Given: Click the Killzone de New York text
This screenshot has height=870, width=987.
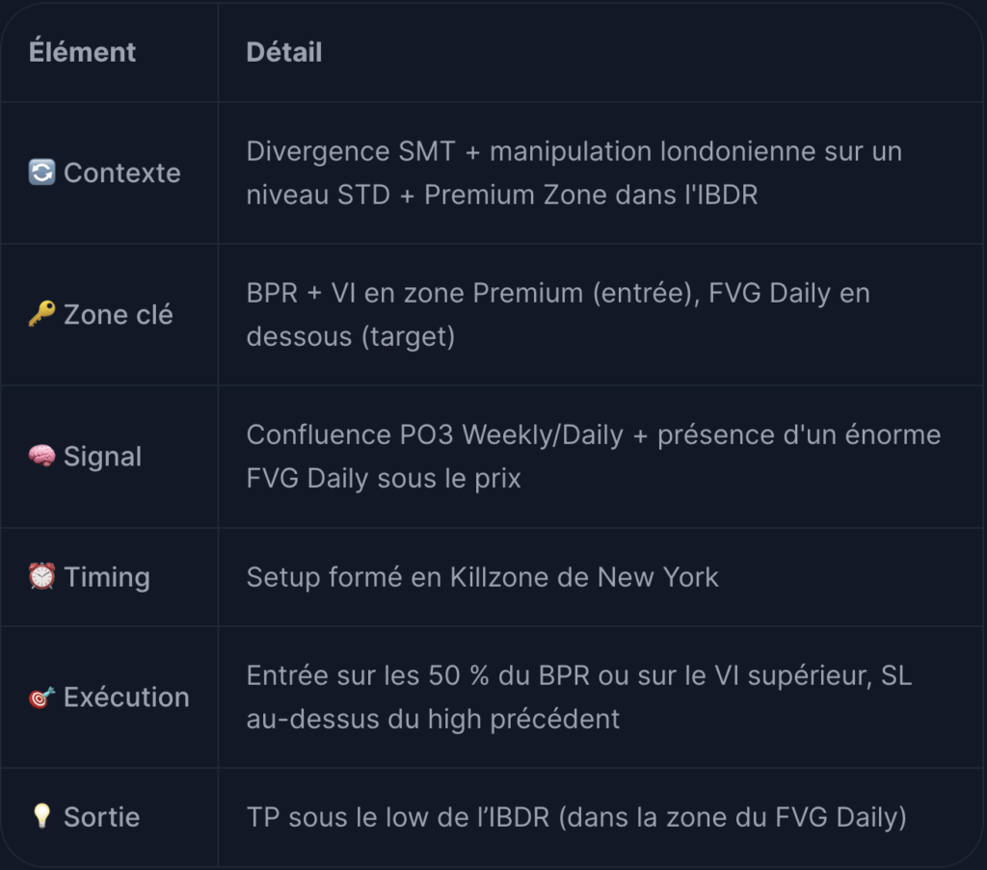Looking at the screenshot, I should (584, 577).
